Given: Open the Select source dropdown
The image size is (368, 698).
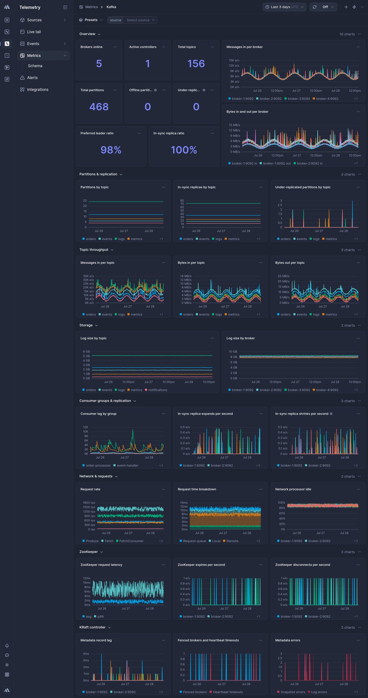Looking at the screenshot, I should [x=140, y=20].
